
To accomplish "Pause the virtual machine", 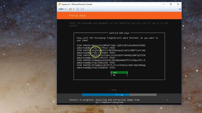I will 70,9.
